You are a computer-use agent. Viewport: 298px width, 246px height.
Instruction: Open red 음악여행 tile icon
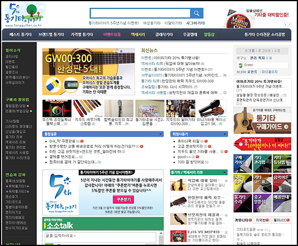(282, 183)
